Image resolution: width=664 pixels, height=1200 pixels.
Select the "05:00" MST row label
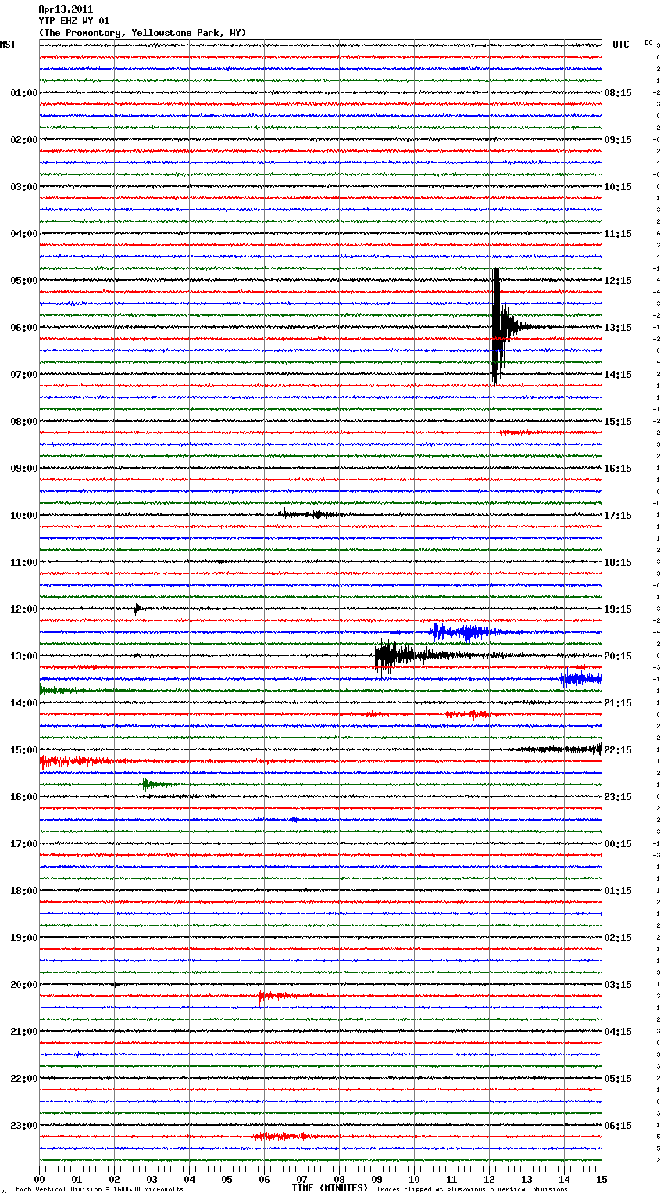(24, 281)
